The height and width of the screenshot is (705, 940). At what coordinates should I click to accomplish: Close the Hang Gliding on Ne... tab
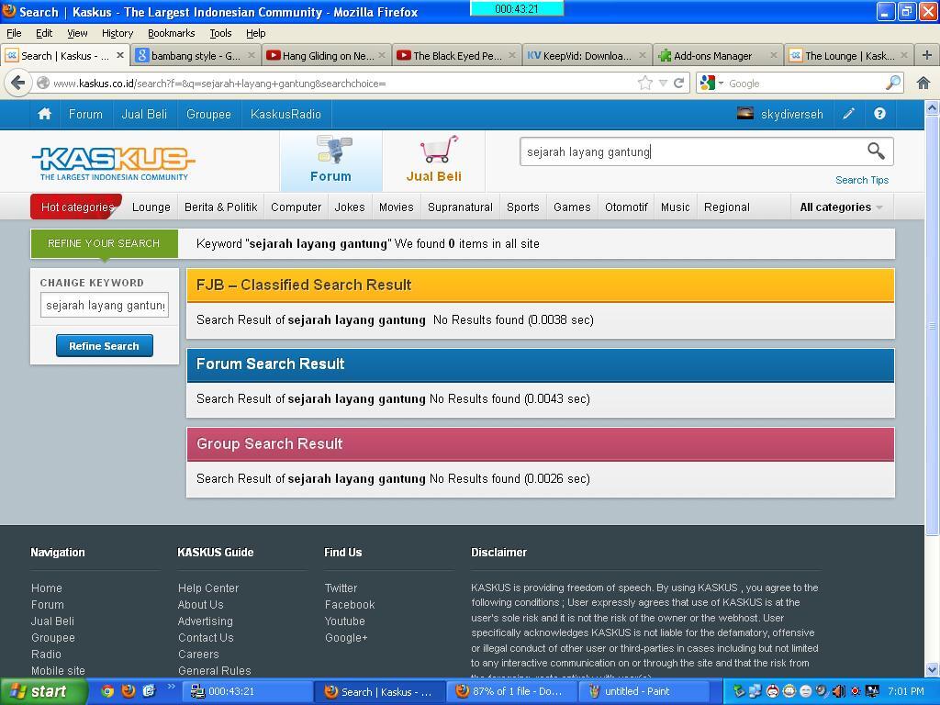(382, 55)
